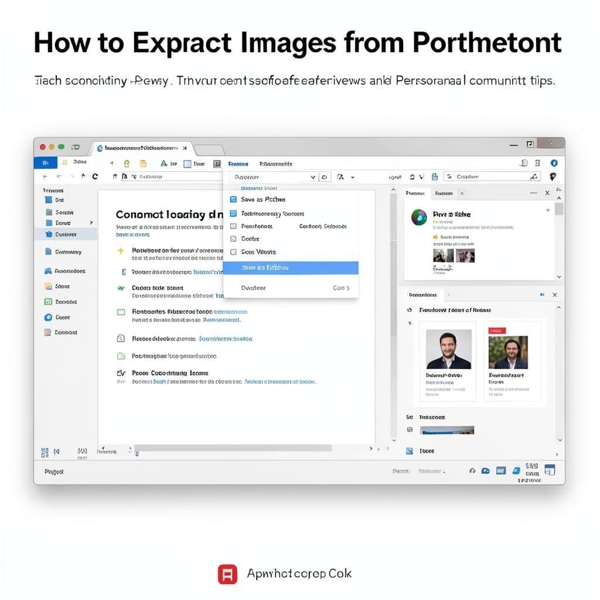Screen dimensions: 600x600
Task: Click the blue icon on the second context menu row
Action: tap(233, 213)
